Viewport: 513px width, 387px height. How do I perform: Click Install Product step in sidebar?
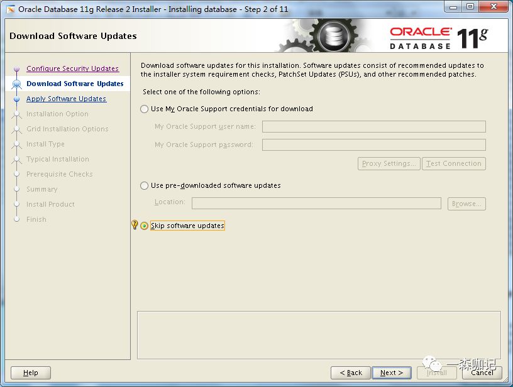click(x=50, y=204)
